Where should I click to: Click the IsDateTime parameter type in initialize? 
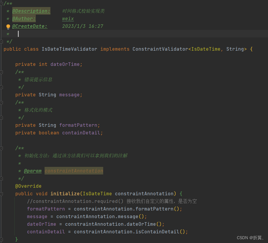point(97,194)
